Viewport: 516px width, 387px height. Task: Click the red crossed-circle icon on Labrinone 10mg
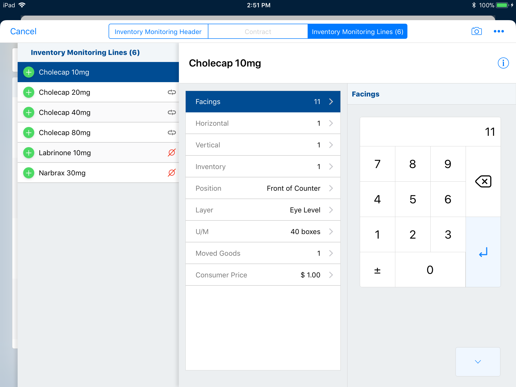172,152
